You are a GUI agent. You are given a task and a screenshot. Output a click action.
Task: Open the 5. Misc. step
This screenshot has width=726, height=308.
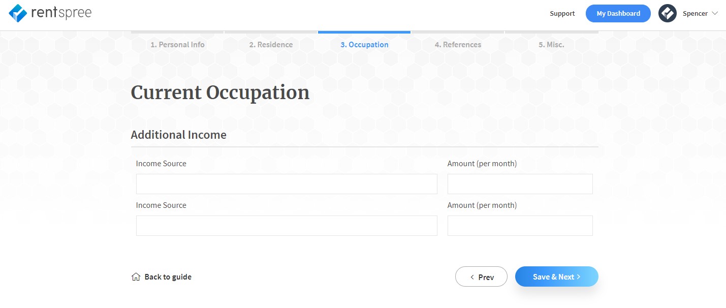click(x=551, y=44)
